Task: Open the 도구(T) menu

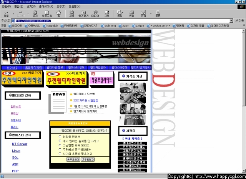Action: [x=61, y=7]
